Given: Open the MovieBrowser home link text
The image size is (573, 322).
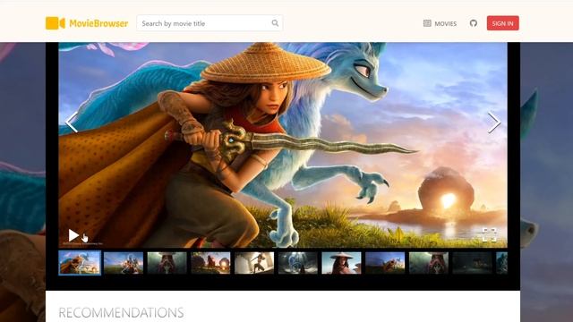Looking at the screenshot, I should tap(98, 23).
